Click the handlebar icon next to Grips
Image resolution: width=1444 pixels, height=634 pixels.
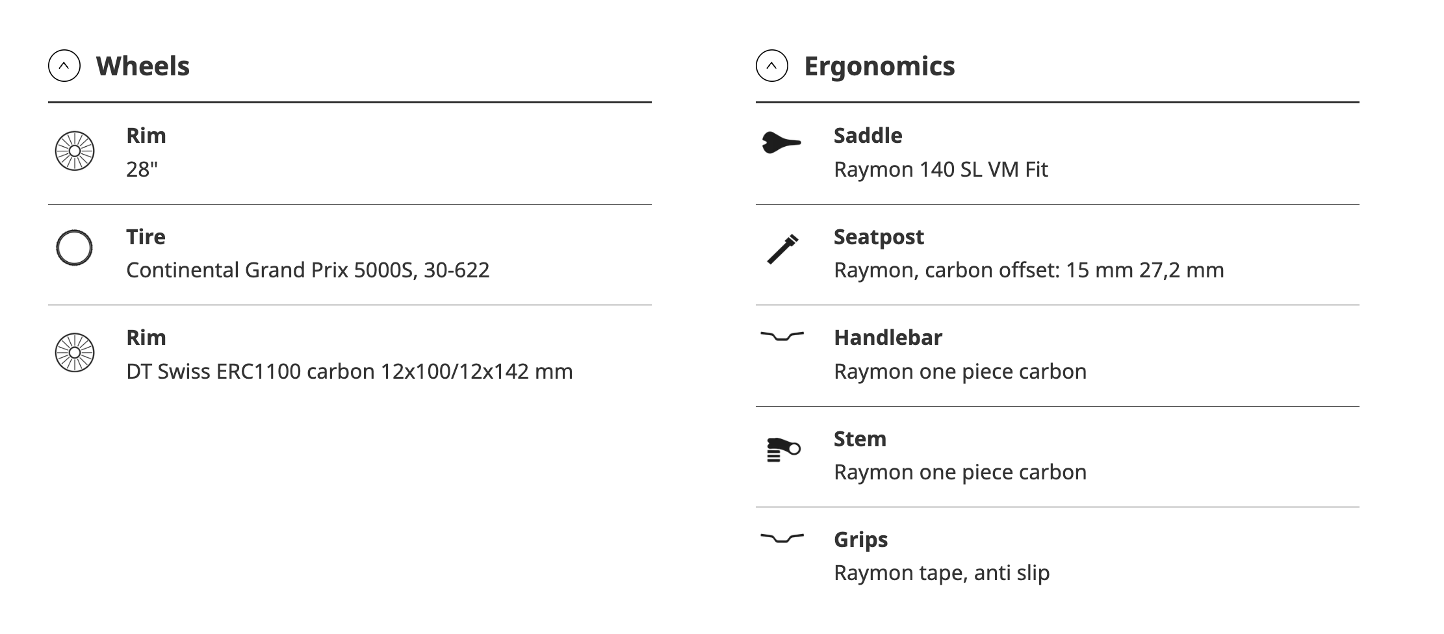click(x=782, y=538)
